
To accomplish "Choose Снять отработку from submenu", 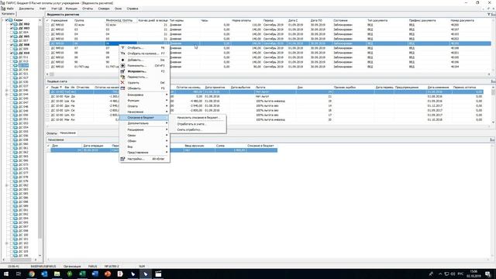I will pos(198,129).
